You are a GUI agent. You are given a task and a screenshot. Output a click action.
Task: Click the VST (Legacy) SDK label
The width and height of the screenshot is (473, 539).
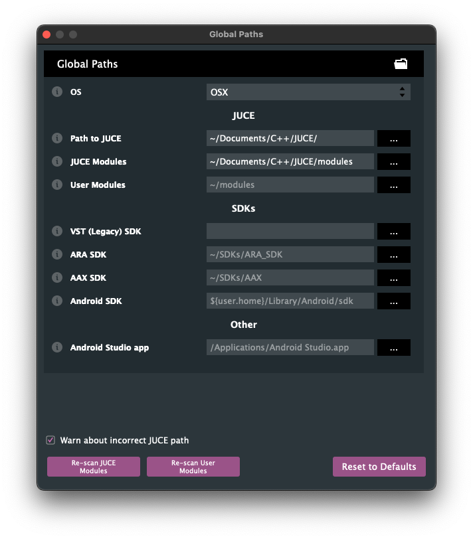(106, 232)
